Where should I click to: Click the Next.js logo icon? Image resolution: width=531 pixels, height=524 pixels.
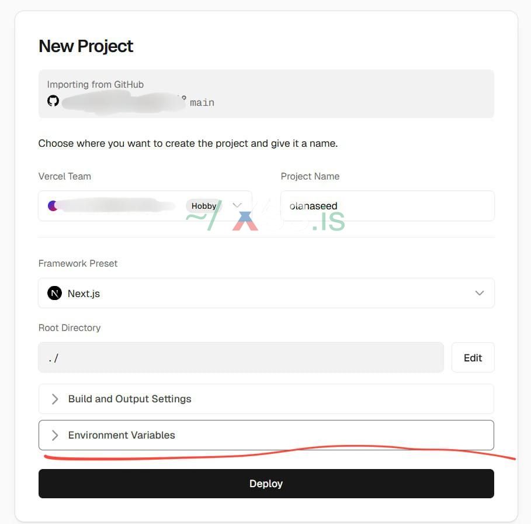pos(54,293)
